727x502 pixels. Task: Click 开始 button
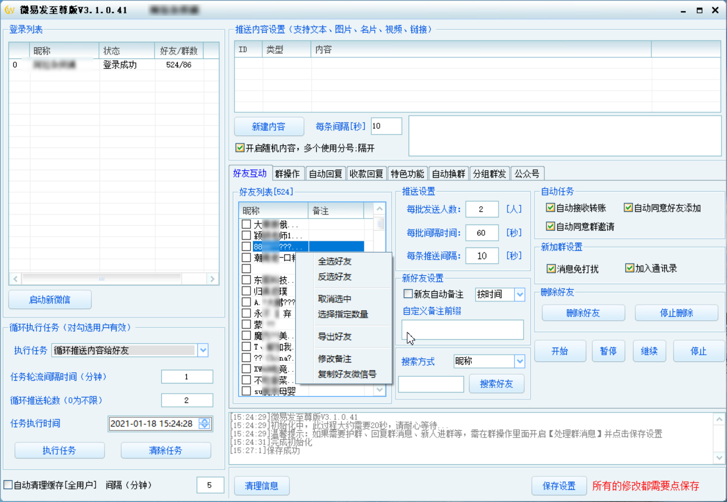(560, 351)
